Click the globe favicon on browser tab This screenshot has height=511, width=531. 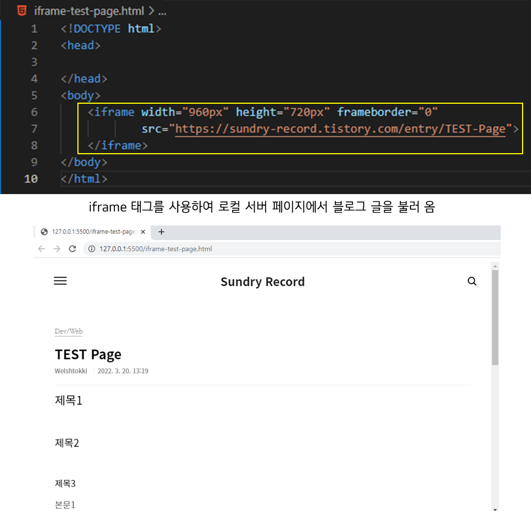click(44, 232)
